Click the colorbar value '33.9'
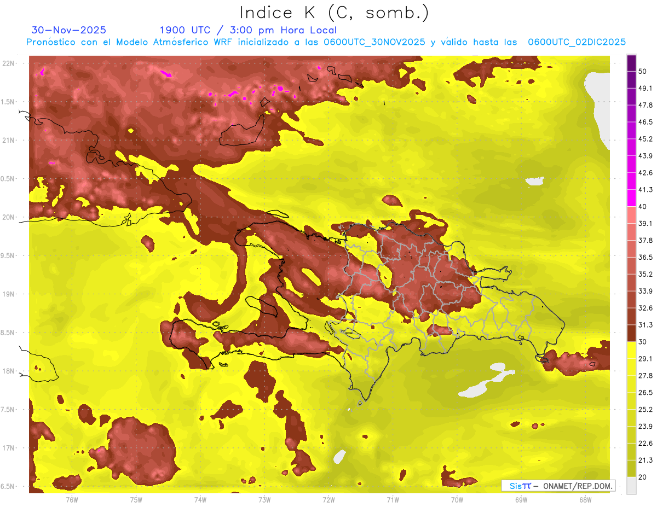This screenshot has width=657, height=507. 645,291
